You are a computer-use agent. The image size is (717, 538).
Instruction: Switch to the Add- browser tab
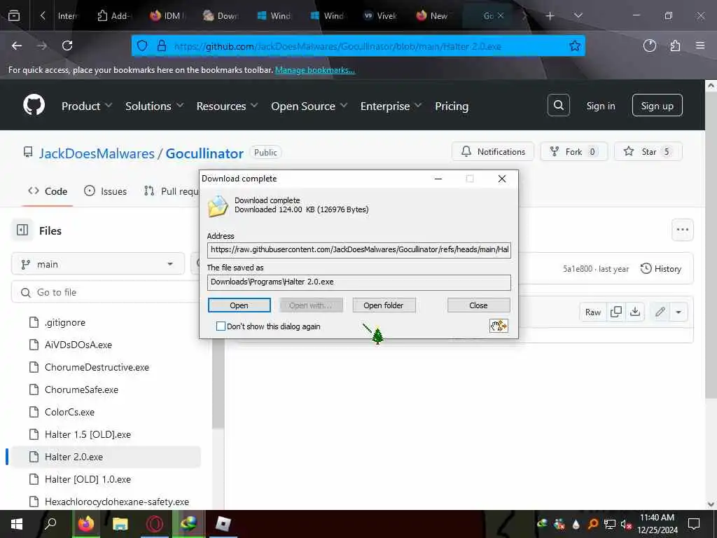tap(114, 16)
